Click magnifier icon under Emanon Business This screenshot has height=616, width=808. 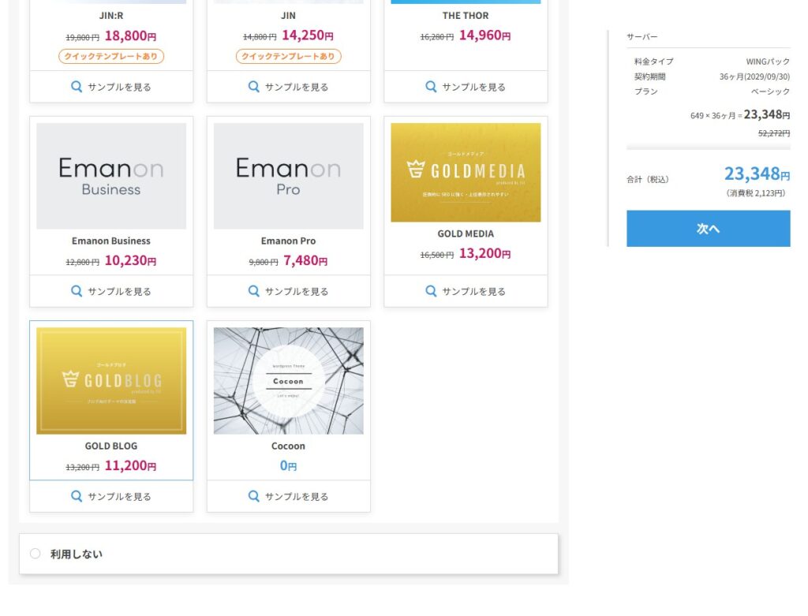77,291
